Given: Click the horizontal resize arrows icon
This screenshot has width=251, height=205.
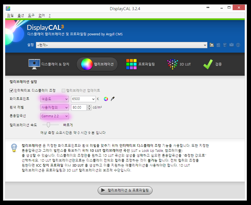Looking at the screenshot, I should (x=208, y=7).
